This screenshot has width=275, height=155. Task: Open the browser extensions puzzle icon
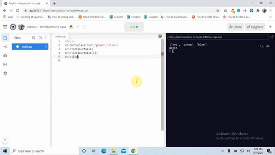point(258,10)
